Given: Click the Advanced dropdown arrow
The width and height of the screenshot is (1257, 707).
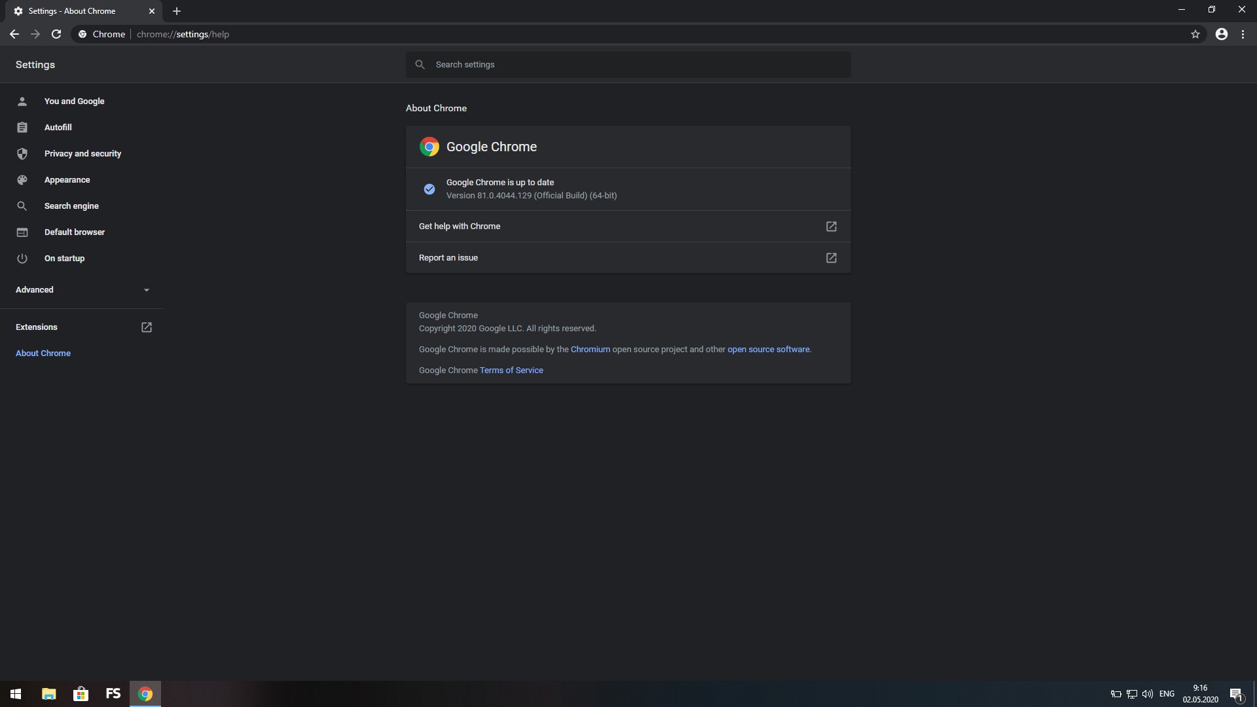Looking at the screenshot, I should coord(147,290).
